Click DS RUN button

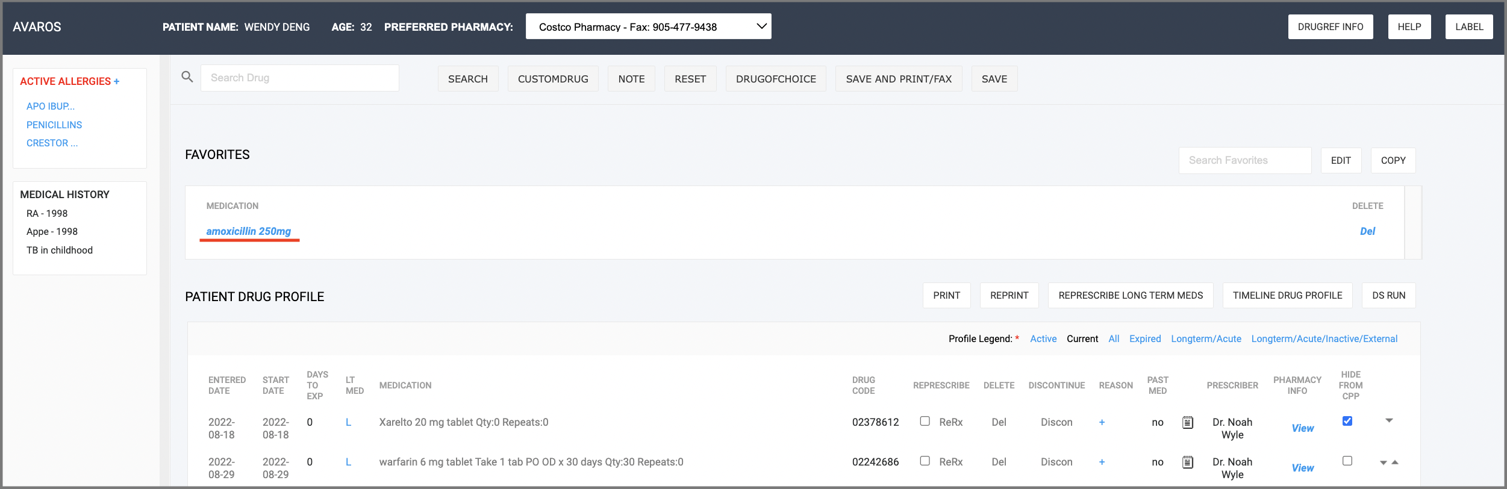point(1388,295)
